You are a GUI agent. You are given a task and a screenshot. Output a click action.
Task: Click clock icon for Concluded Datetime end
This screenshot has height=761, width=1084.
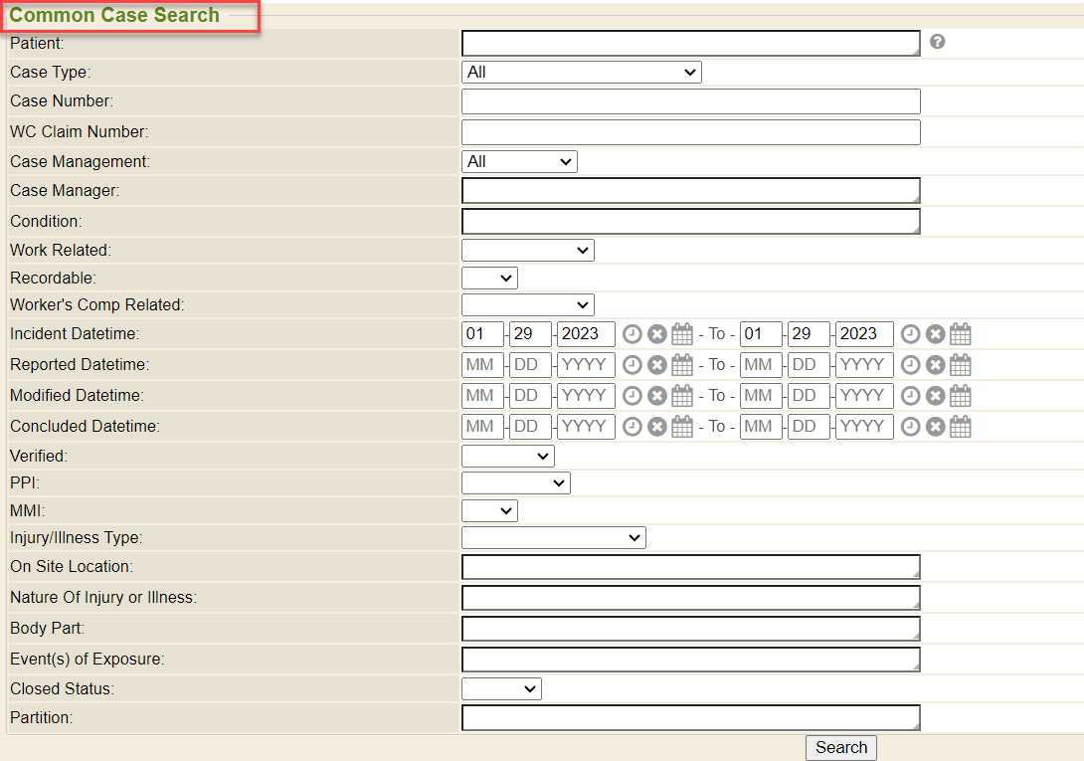click(911, 427)
